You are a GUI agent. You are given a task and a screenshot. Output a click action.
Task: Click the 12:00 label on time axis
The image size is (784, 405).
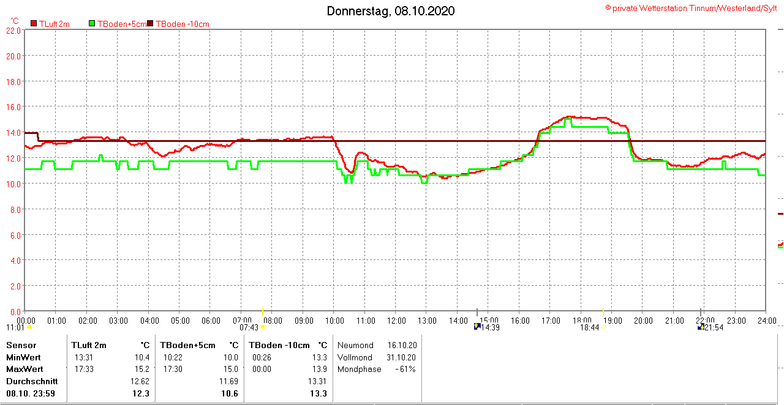pos(396,321)
